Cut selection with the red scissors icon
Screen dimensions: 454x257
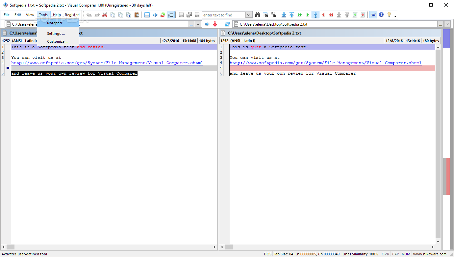coord(105,15)
